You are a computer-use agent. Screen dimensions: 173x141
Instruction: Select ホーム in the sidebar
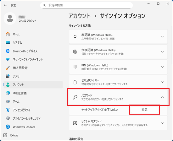[x=33, y=34]
